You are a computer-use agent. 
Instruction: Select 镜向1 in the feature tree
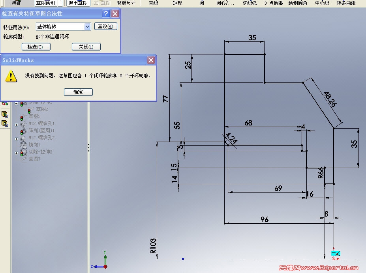coord(34,144)
